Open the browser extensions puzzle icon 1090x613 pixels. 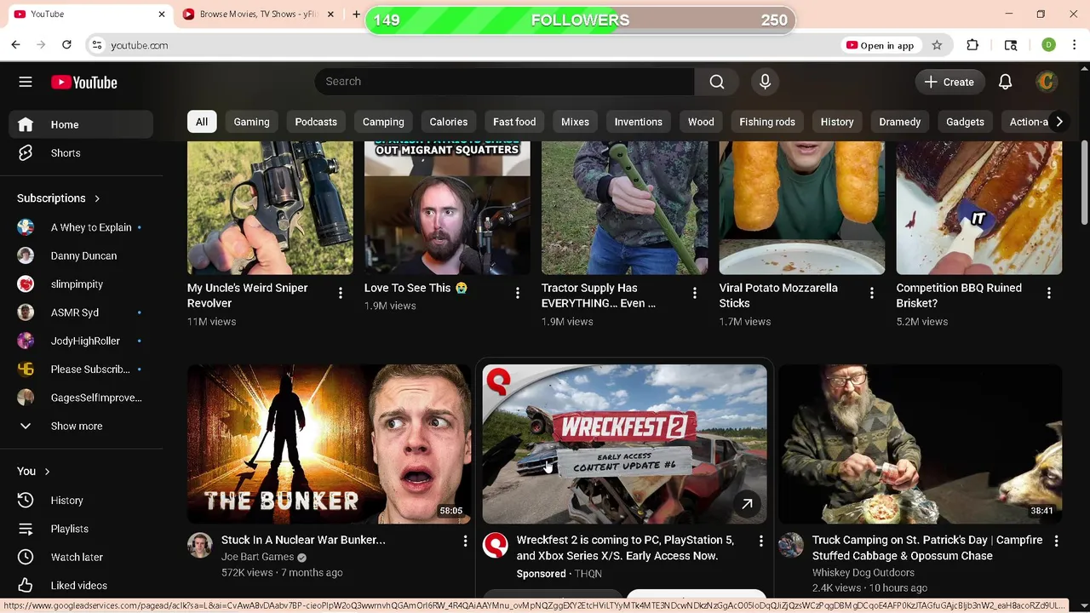(x=972, y=45)
